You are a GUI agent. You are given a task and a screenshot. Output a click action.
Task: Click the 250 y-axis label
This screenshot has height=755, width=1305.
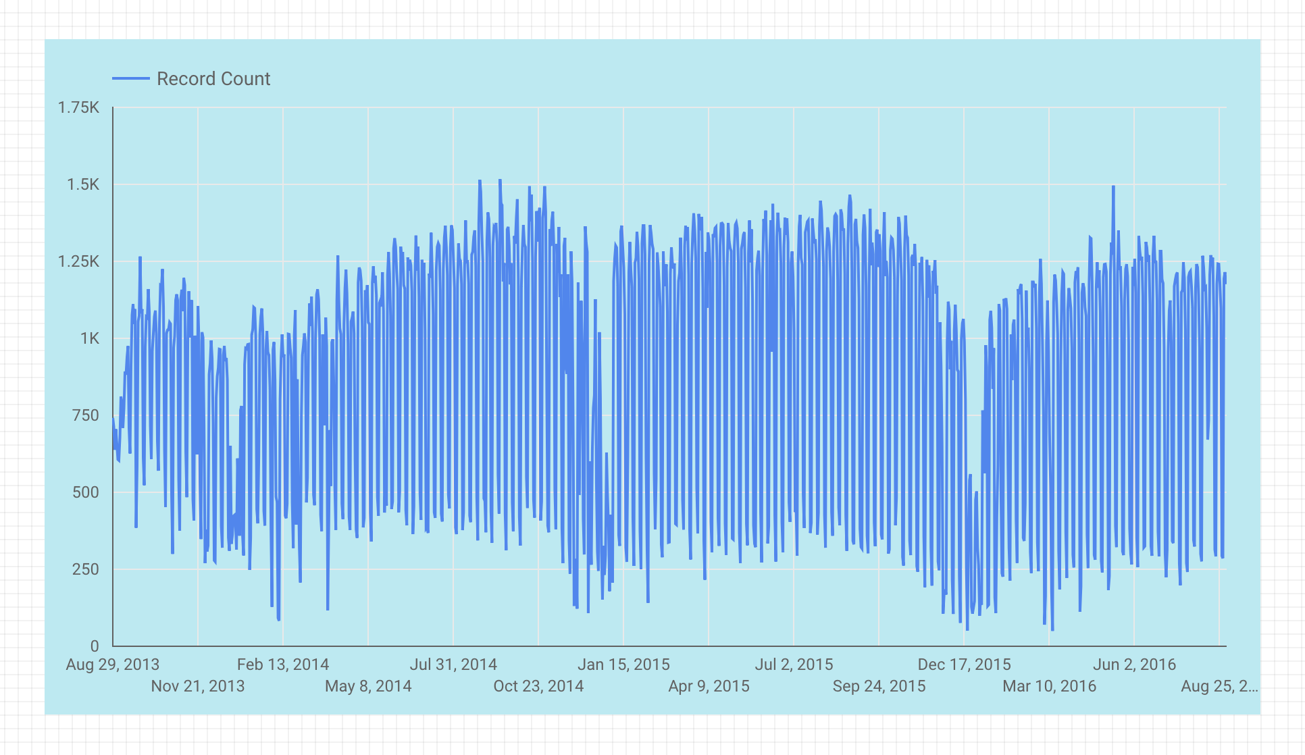coord(86,569)
